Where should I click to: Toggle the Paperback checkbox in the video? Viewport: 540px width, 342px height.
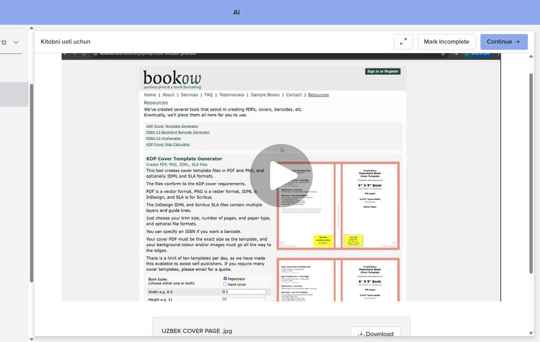pos(225,279)
